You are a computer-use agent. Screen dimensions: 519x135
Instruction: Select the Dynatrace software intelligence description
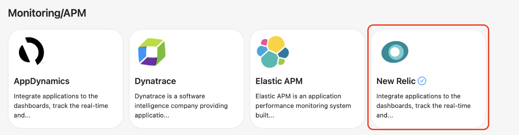(x=181, y=106)
